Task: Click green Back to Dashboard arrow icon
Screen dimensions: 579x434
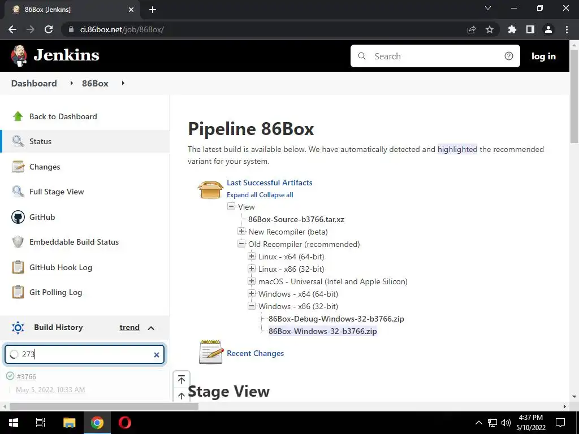Action: coord(18,116)
